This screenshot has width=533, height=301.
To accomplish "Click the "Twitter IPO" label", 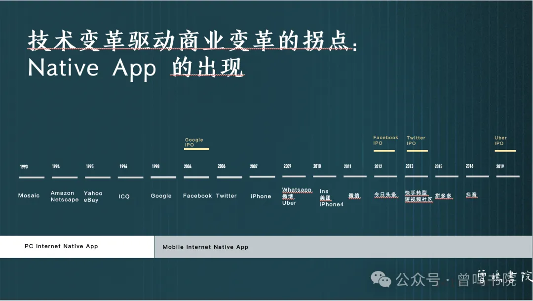I will (x=416, y=141).
